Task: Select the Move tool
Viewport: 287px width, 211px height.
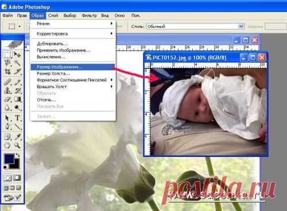Action: click(x=17, y=55)
